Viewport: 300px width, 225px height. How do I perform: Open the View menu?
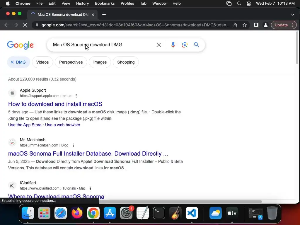coord(66,4)
